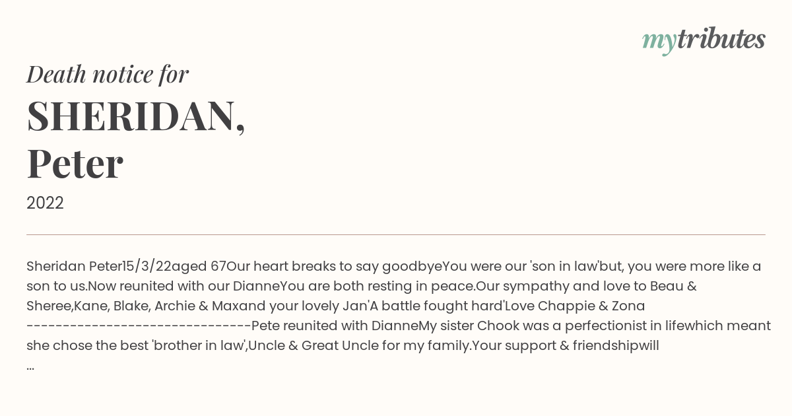Click the SHERIDAN surname heading
This screenshot has height=416, width=792.
tap(136, 117)
